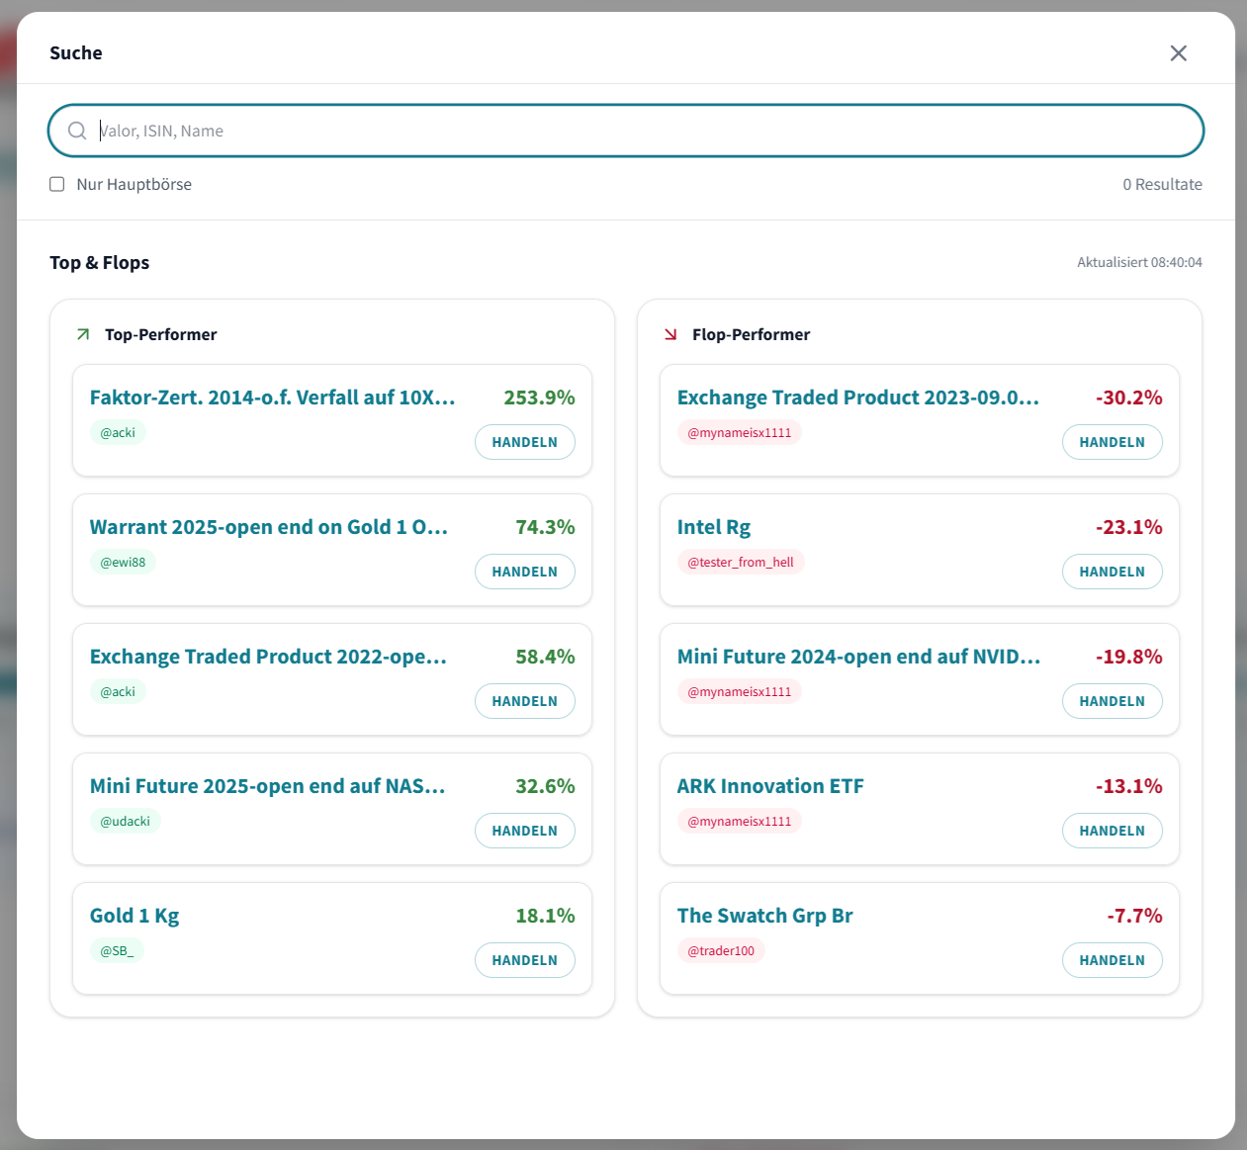Select the @ewi88 user tag
The width and height of the screenshot is (1247, 1150).
pyautogui.click(x=123, y=563)
